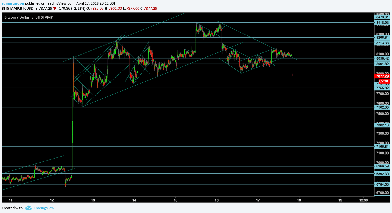Click date 19 on the time axis
This screenshot has height=213, width=392.
pos(340,200)
